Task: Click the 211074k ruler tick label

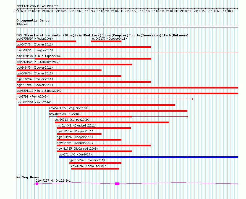Action: [89, 11]
